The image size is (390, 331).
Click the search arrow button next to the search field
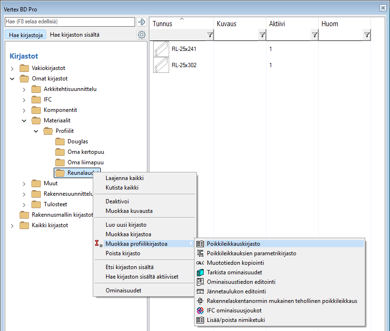coord(141,22)
